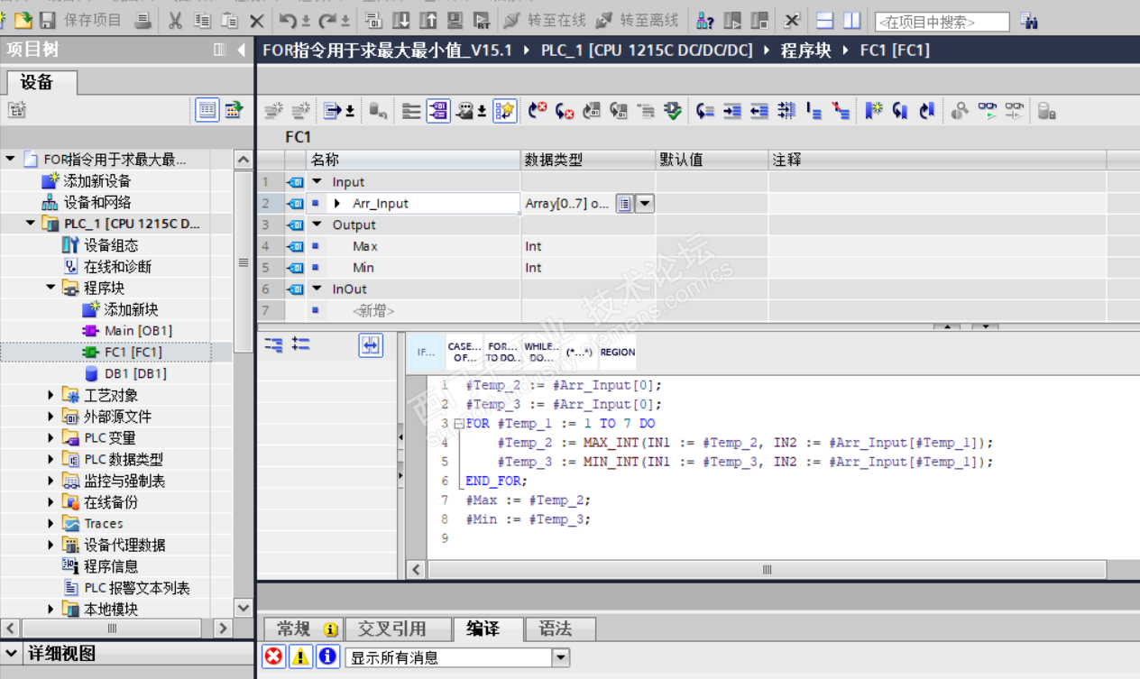Insert IF statement favorite button
This screenshot has width=1140, height=679.
pos(426,352)
